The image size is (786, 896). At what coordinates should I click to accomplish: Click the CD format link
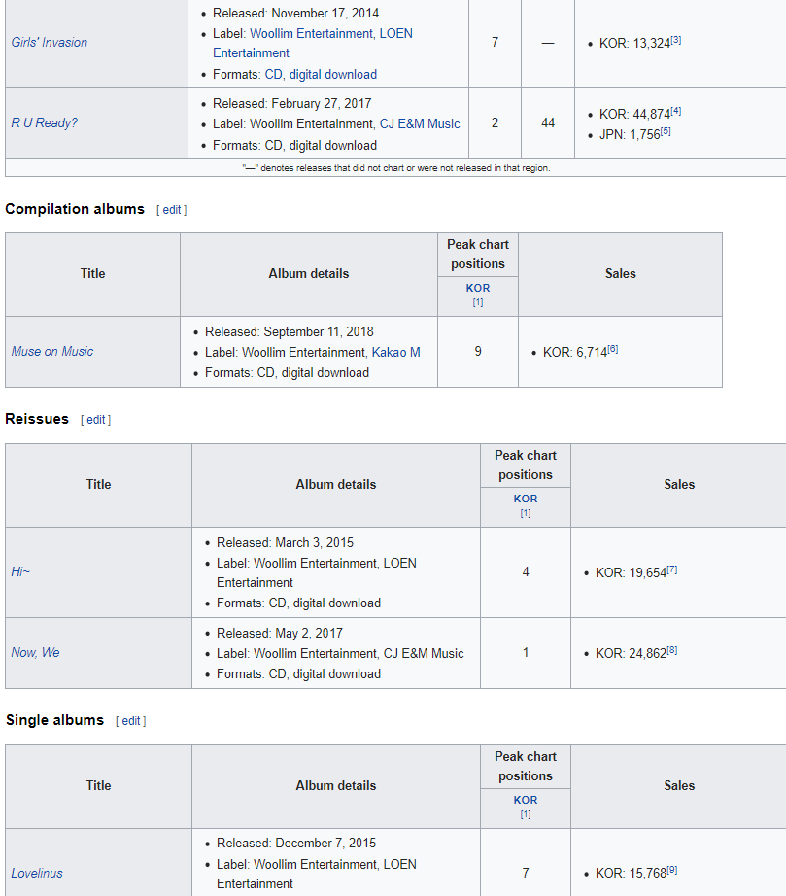tap(274, 74)
